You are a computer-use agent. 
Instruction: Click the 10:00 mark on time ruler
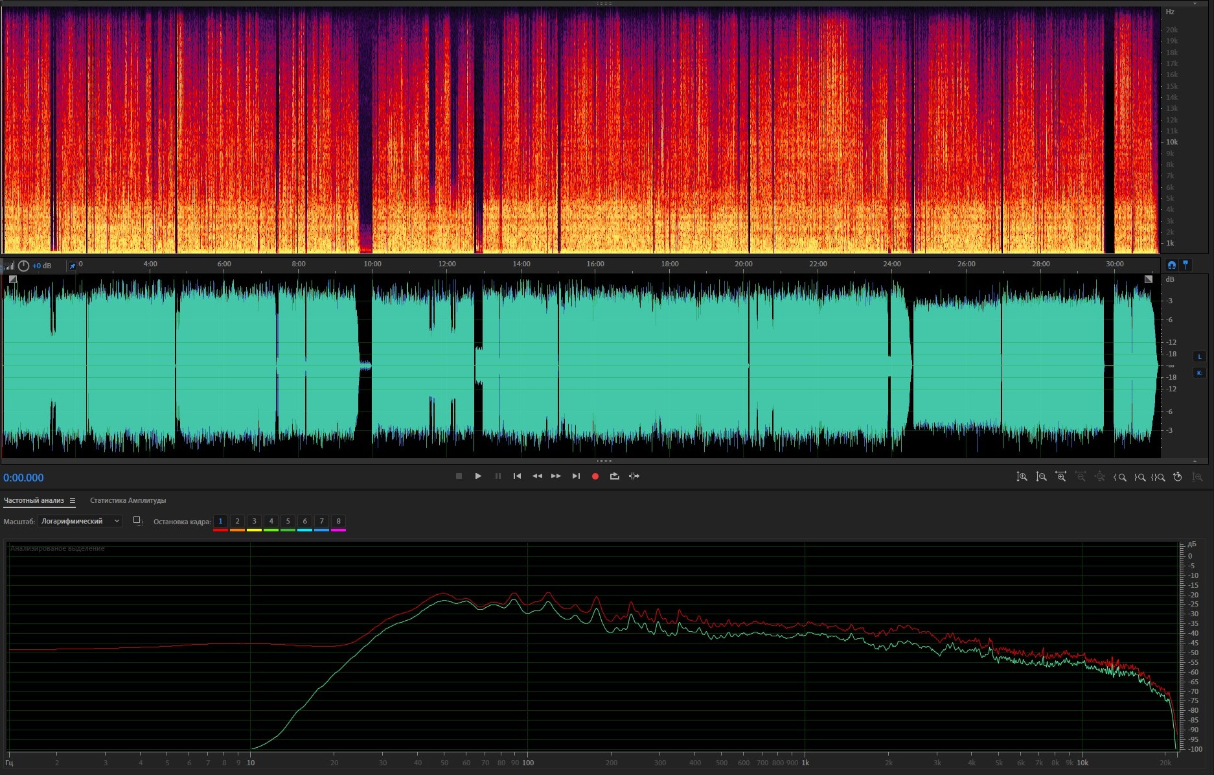coord(372,264)
